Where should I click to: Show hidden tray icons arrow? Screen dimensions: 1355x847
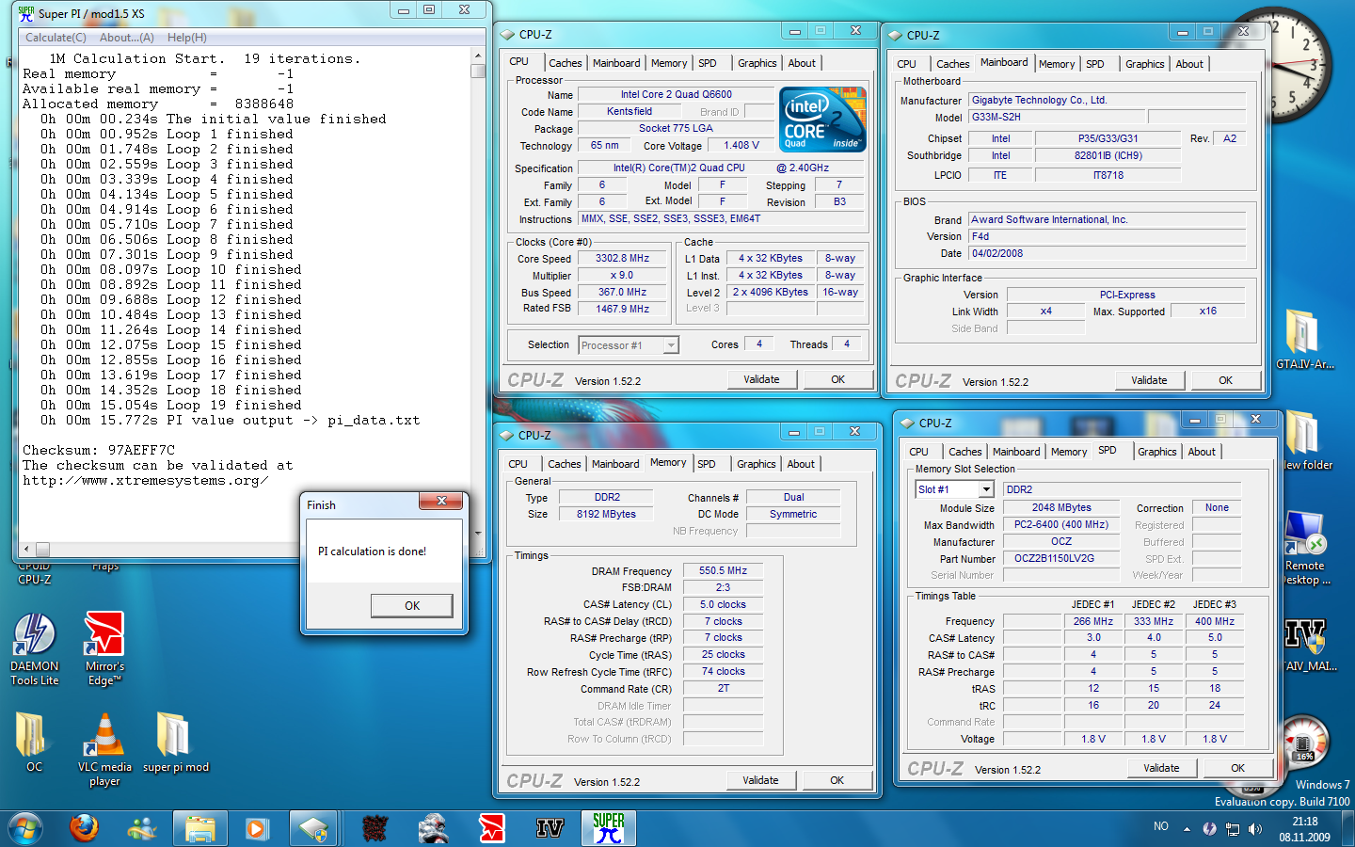coord(1187,829)
